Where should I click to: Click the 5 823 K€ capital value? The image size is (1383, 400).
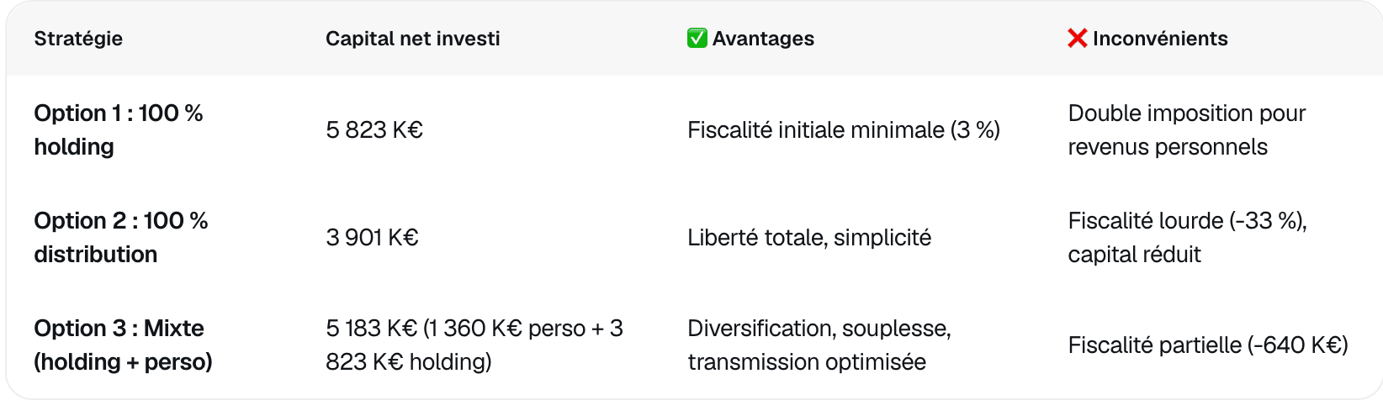(374, 130)
